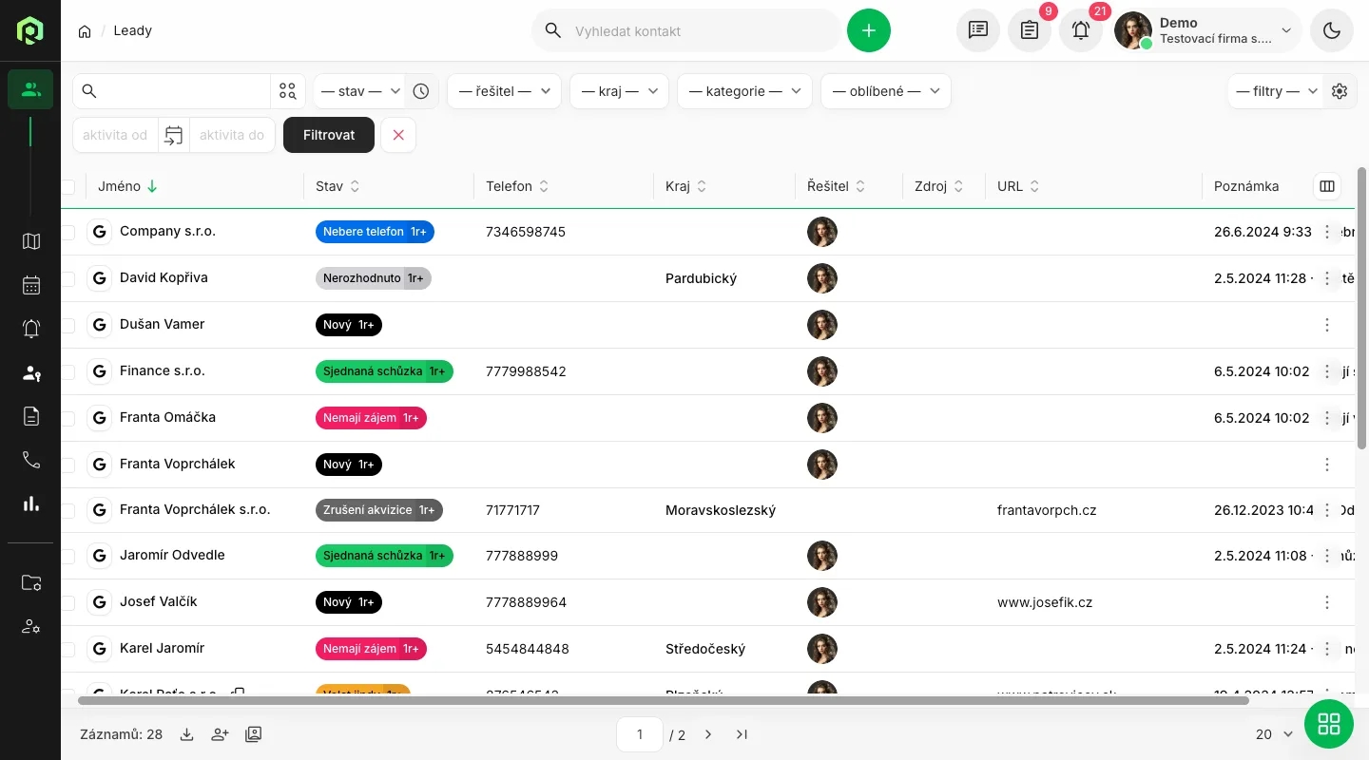Screen dimensions: 1369x760
Task: Open the frantavorpch.cz URL link
Action: 1047,510
